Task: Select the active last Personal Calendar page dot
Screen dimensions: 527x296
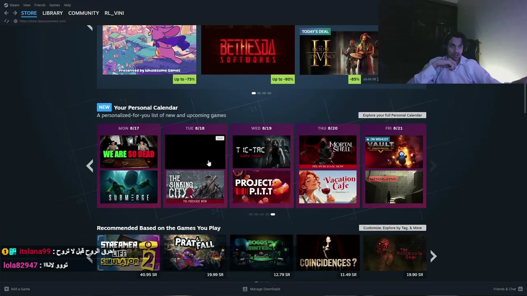Action: [x=273, y=214]
